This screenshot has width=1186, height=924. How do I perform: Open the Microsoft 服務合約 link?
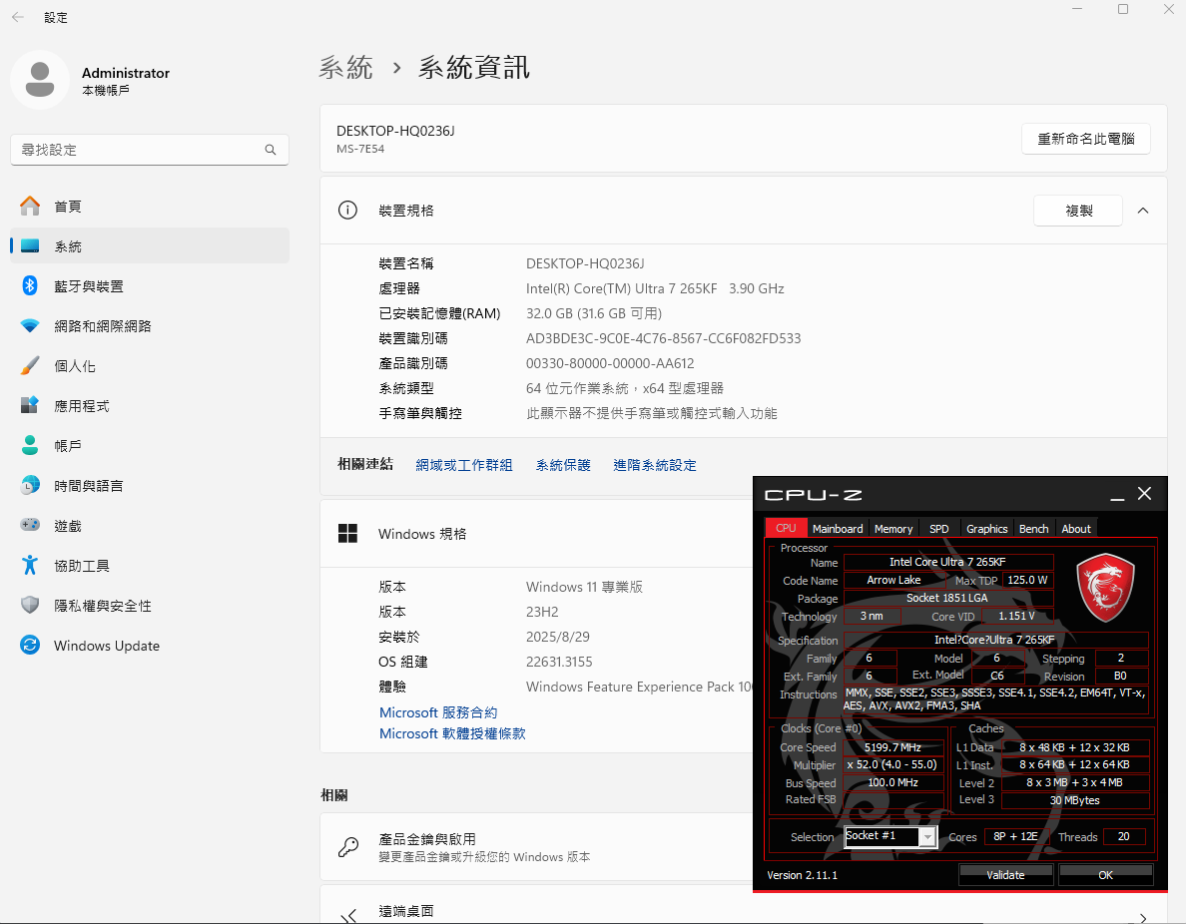point(438,712)
